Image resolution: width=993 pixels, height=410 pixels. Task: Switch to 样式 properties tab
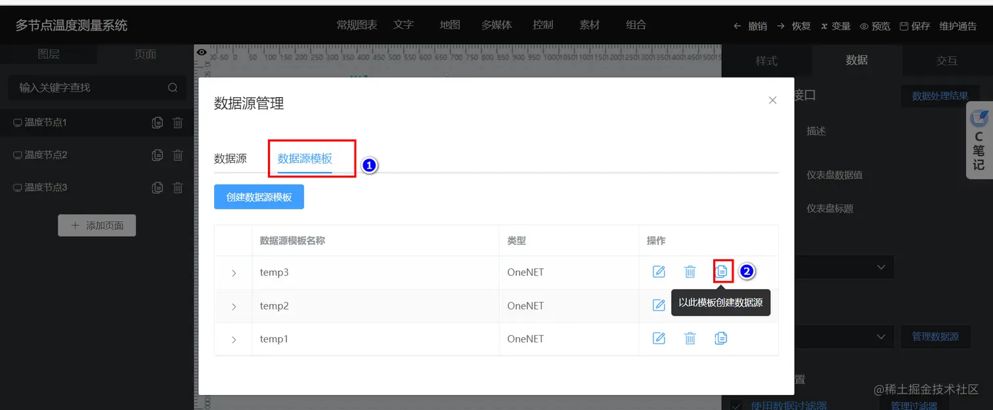(x=766, y=60)
